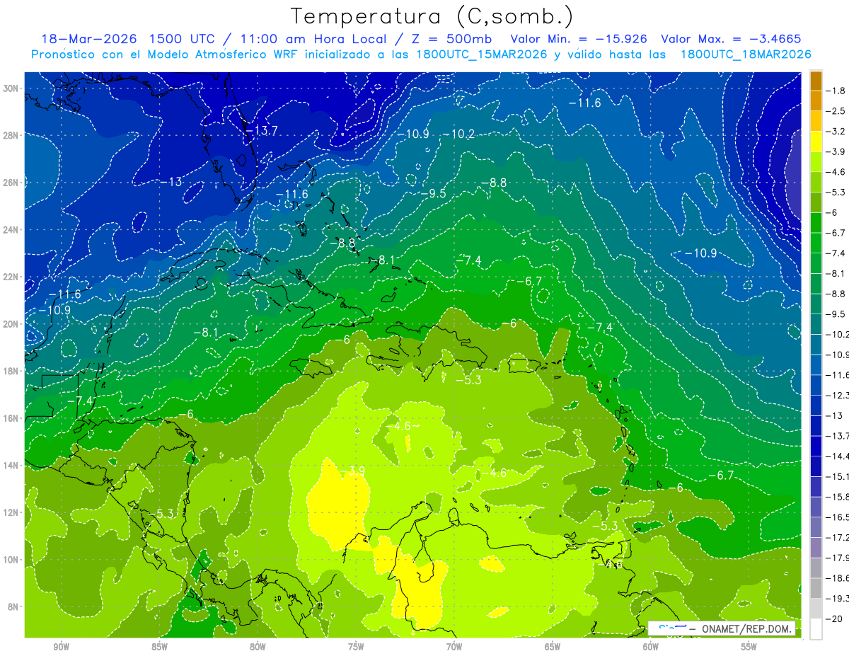Click the "Temperatura (C,somb.)" map title
Viewport: 849px width, 656px height.
[432, 17]
